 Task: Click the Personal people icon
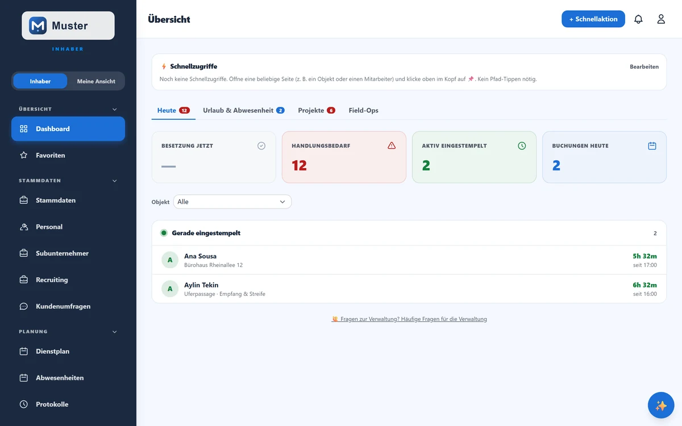pyautogui.click(x=24, y=227)
